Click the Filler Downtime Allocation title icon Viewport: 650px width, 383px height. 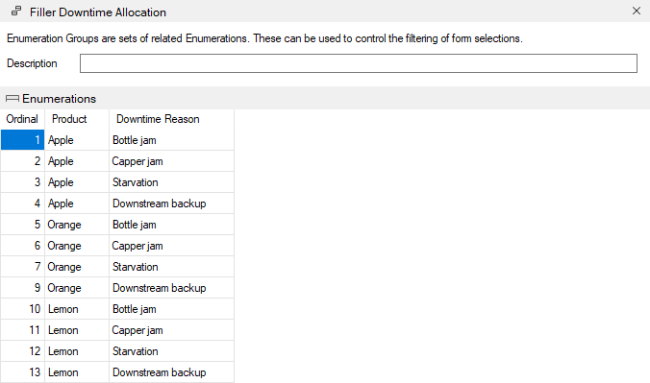[x=16, y=12]
